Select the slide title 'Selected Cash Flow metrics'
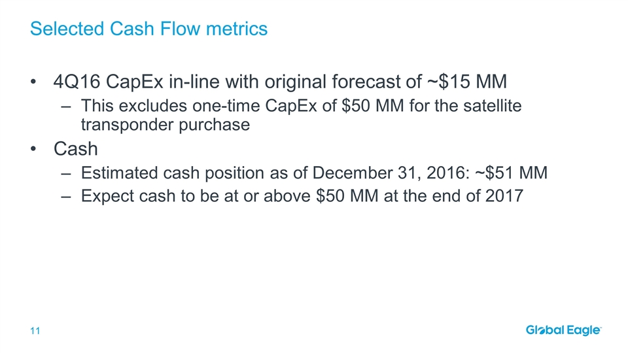The image size is (628, 353). tap(149, 29)
